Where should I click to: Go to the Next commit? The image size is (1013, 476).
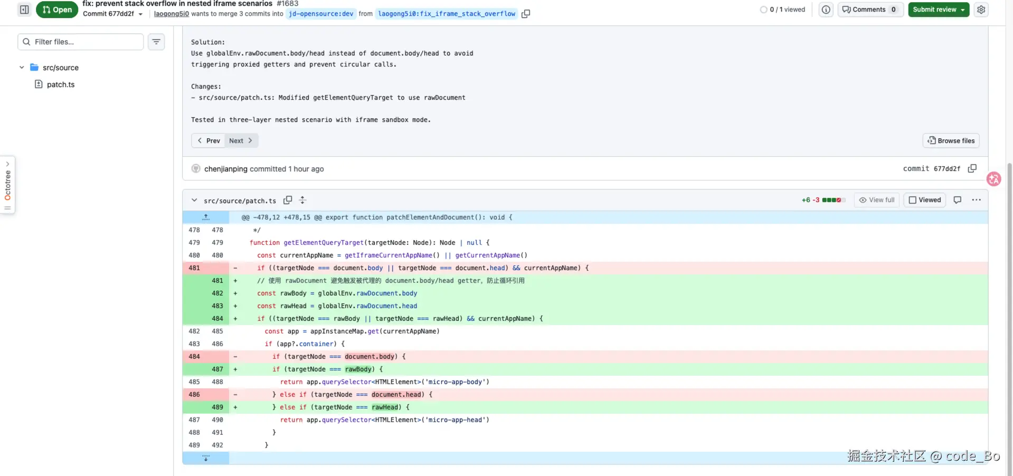coord(241,141)
